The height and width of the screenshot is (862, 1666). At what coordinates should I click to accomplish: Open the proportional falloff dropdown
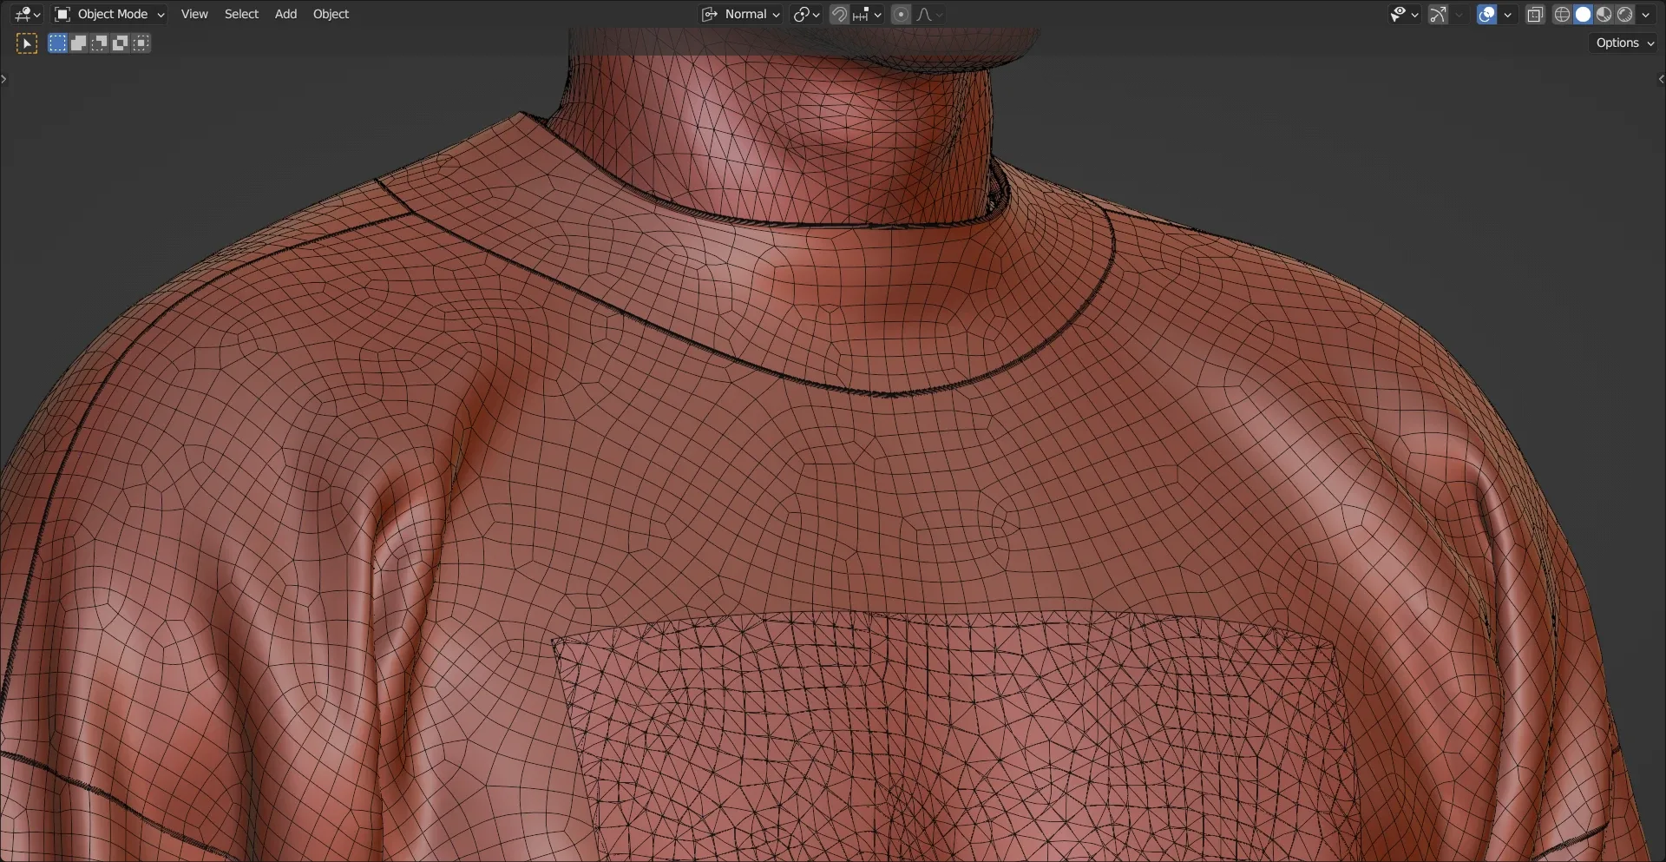pyautogui.click(x=941, y=14)
